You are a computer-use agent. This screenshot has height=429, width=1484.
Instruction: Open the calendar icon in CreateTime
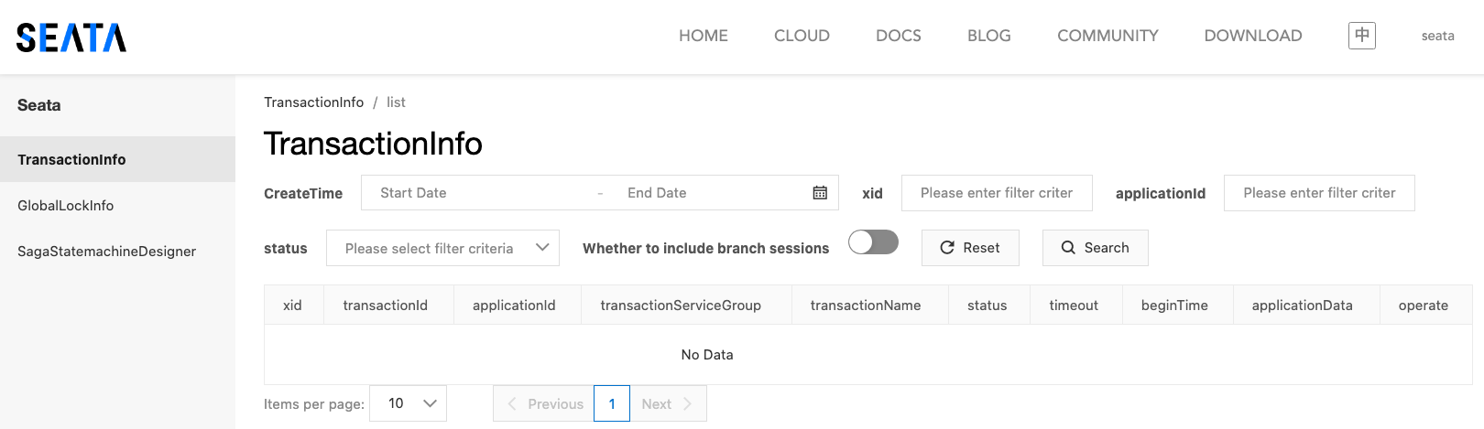coord(820,193)
